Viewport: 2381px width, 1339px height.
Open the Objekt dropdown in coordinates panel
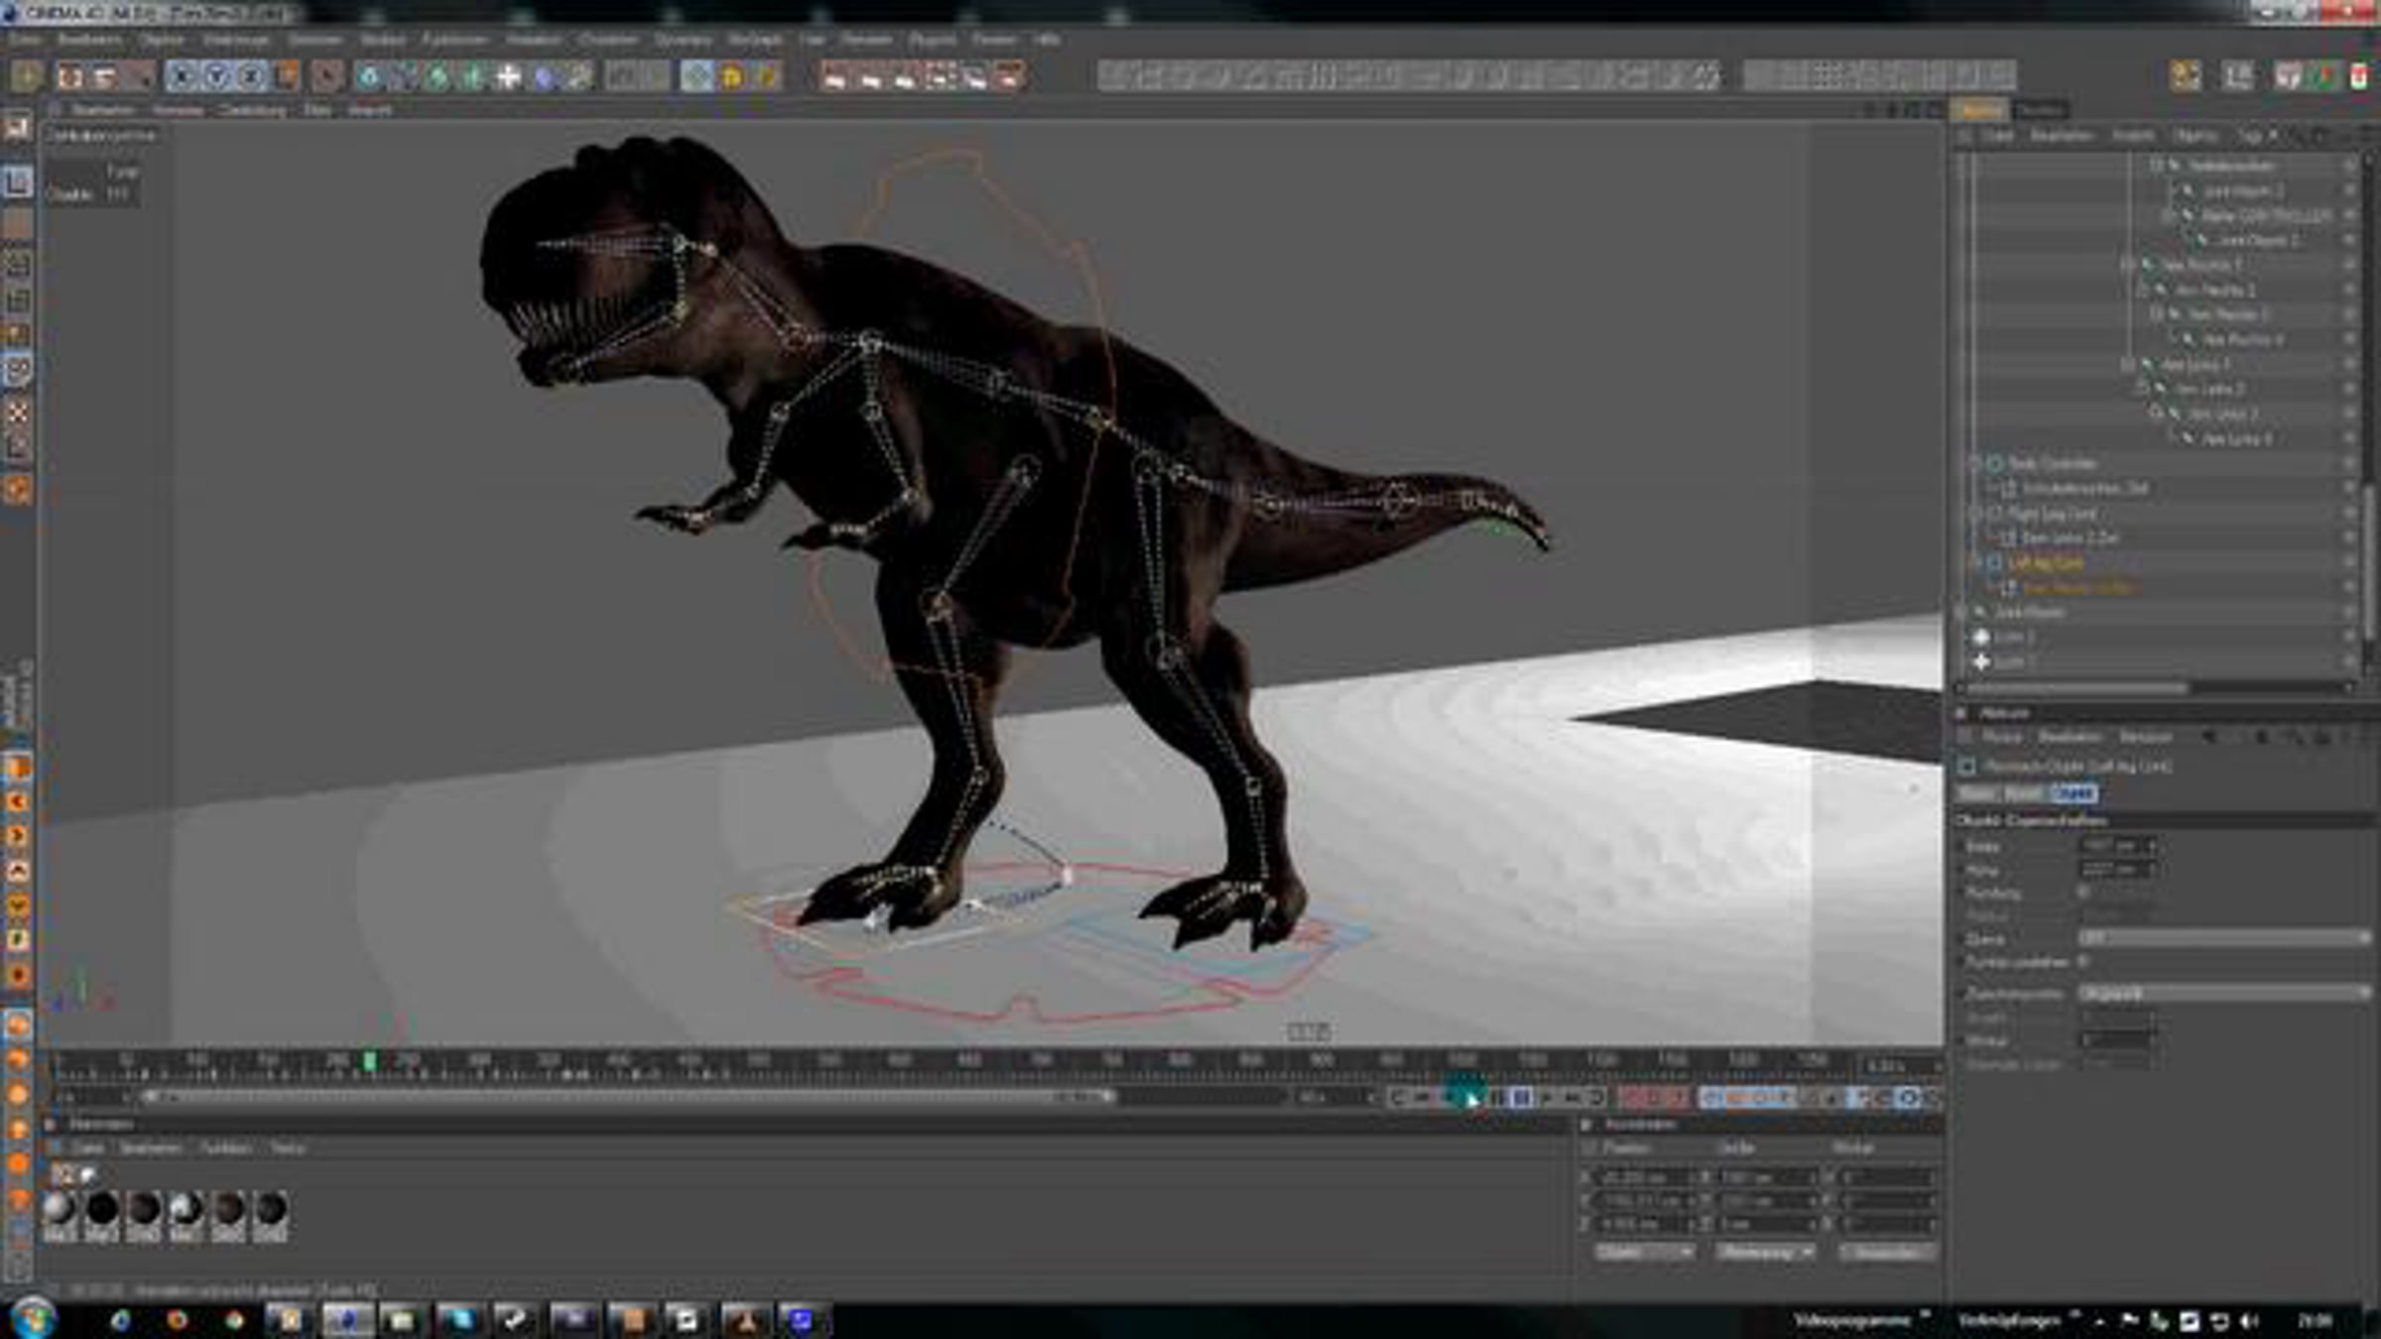[1642, 1253]
